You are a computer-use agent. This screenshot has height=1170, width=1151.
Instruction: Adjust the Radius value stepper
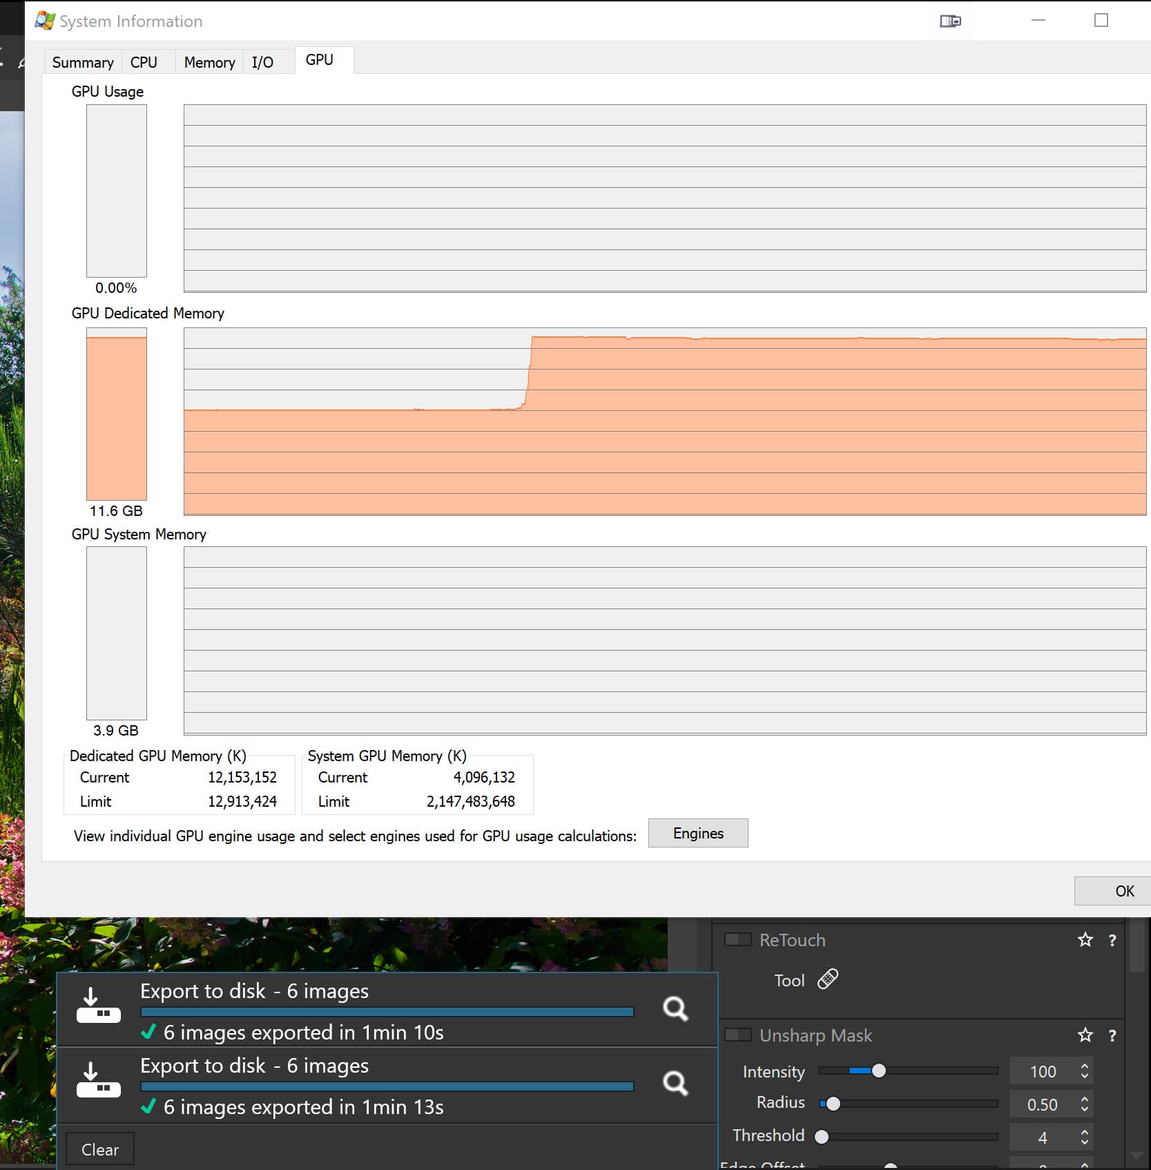(1085, 1104)
